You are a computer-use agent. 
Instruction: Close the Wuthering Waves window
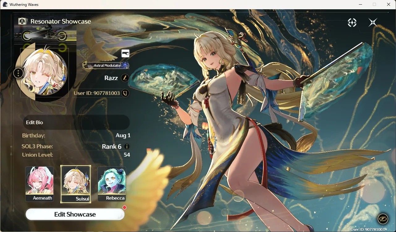tap(389, 4)
